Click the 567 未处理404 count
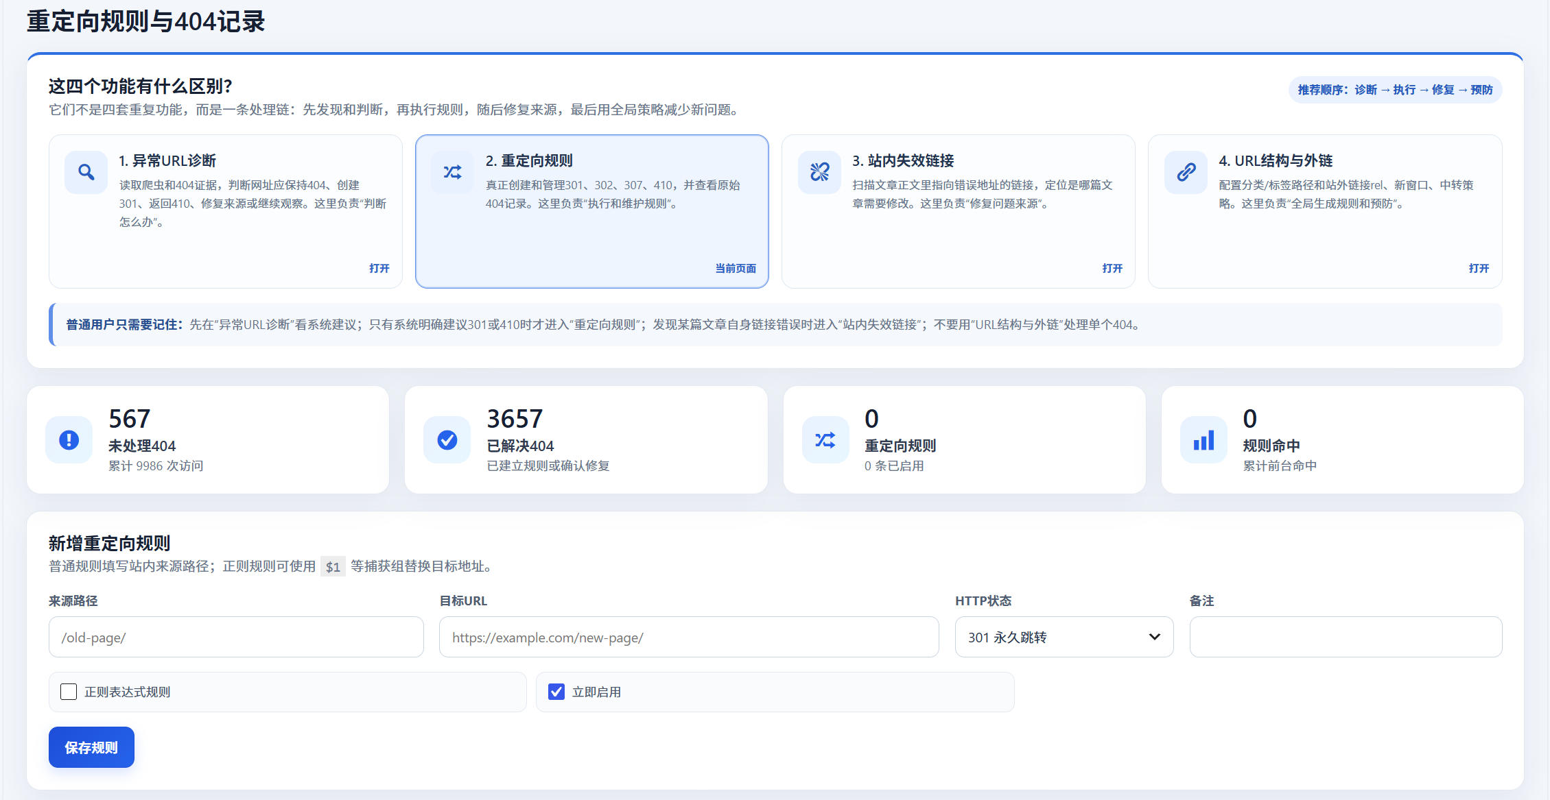The height and width of the screenshot is (800, 1550). pos(129,418)
